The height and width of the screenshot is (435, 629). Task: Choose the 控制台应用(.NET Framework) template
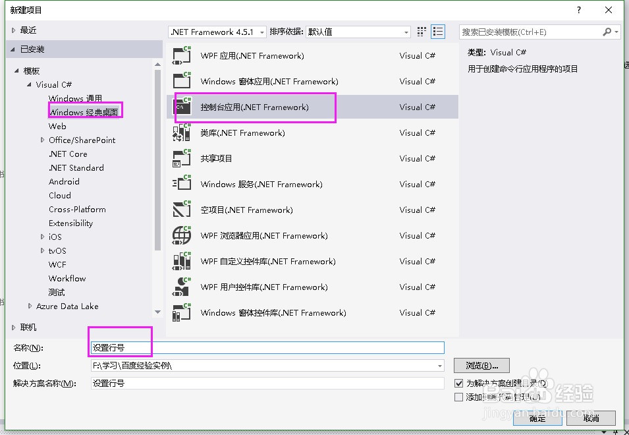coord(182,107)
